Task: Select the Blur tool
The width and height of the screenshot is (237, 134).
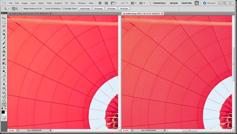Action: [4, 67]
